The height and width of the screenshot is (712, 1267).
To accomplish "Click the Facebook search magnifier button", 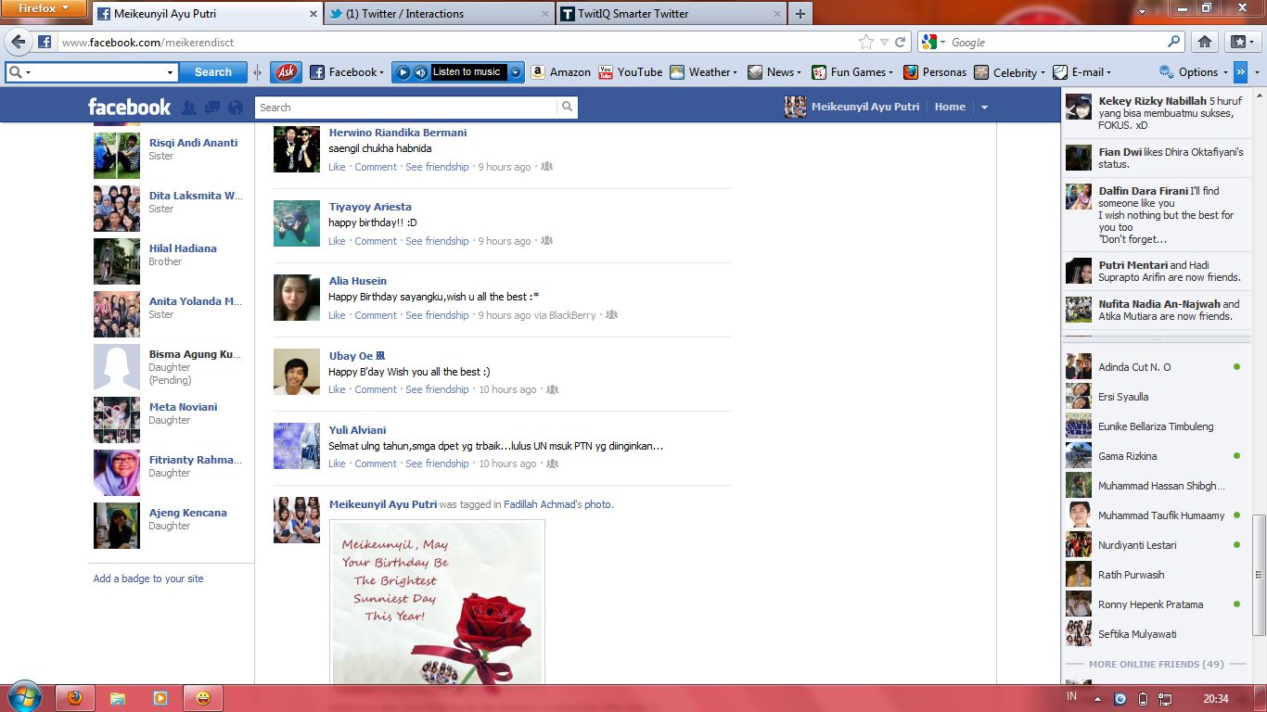I will click(x=568, y=108).
